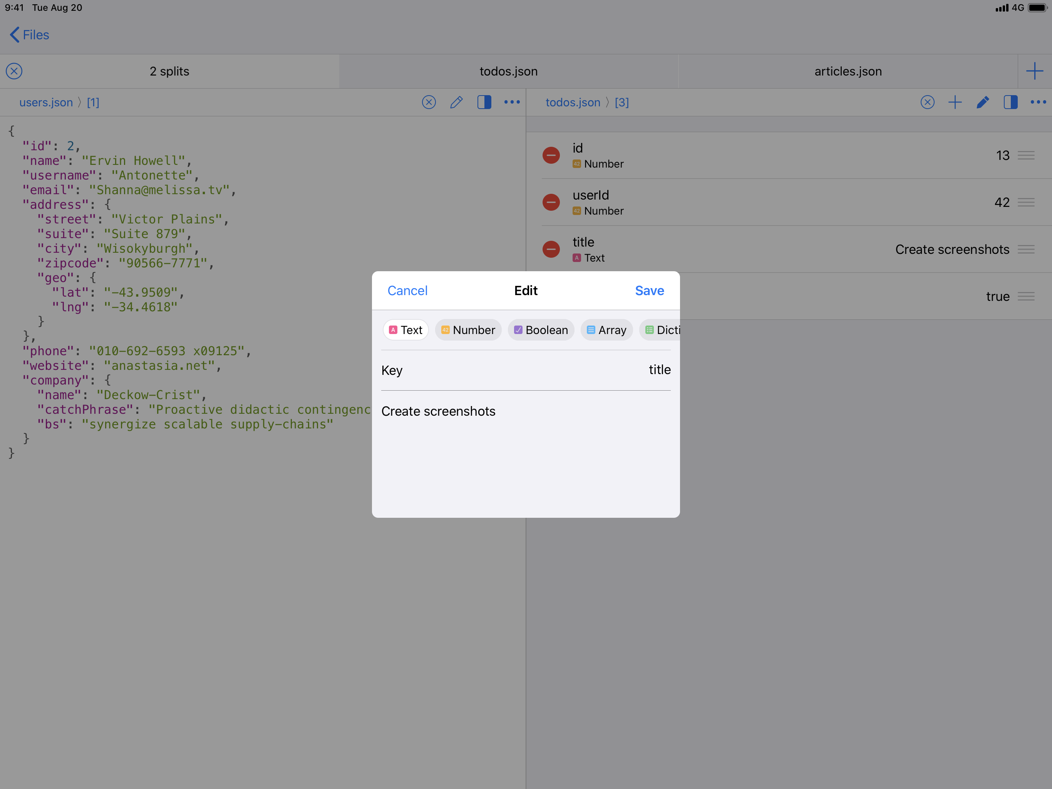This screenshot has height=789, width=1052.
Task: Delete the userId row via minus icon
Action: [551, 202]
